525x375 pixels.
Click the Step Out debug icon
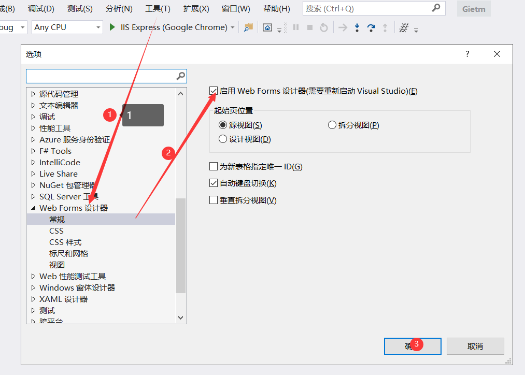(385, 27)
